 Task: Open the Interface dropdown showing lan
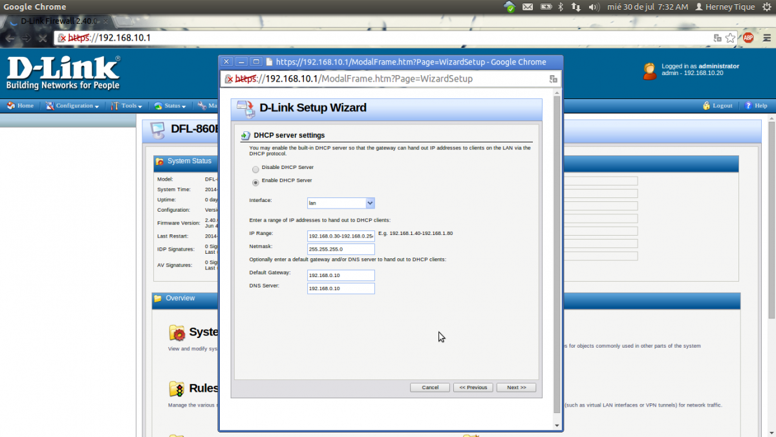pyautogui.click(x=341, y=203)
